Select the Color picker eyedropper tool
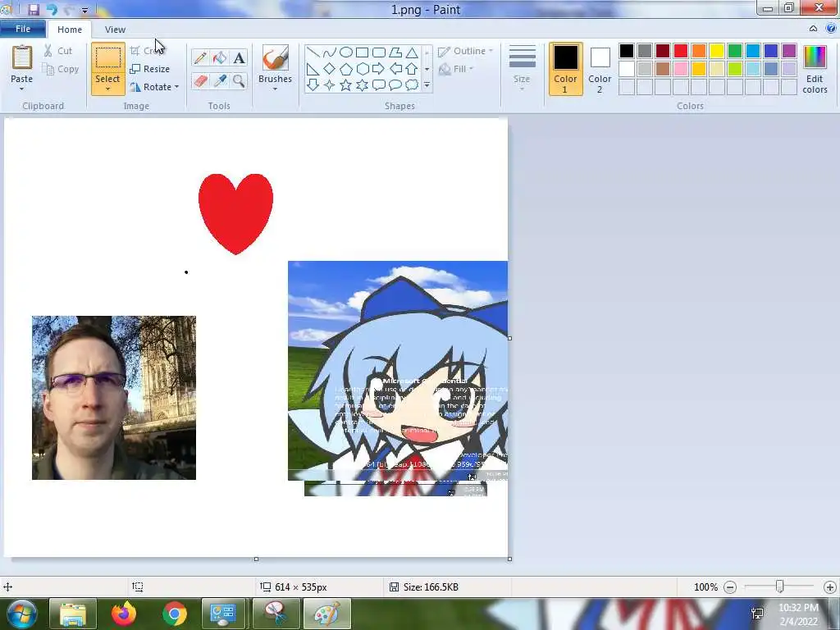The height and width of the screenshot is (630, 840). [x=220, y=81]
